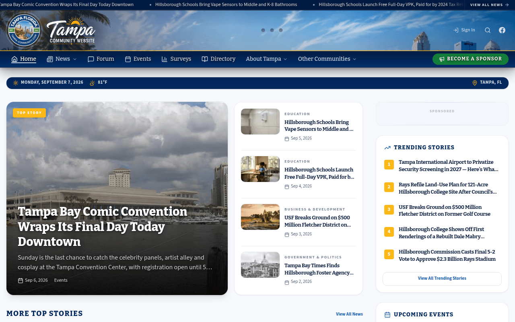Open the USF Fletcher District article thumbnail
515x322 pixels.
pos(260,217)
